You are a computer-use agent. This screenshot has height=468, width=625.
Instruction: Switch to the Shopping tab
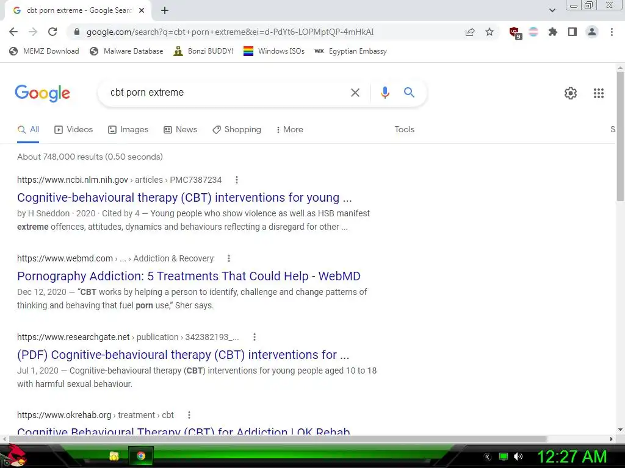237,130
